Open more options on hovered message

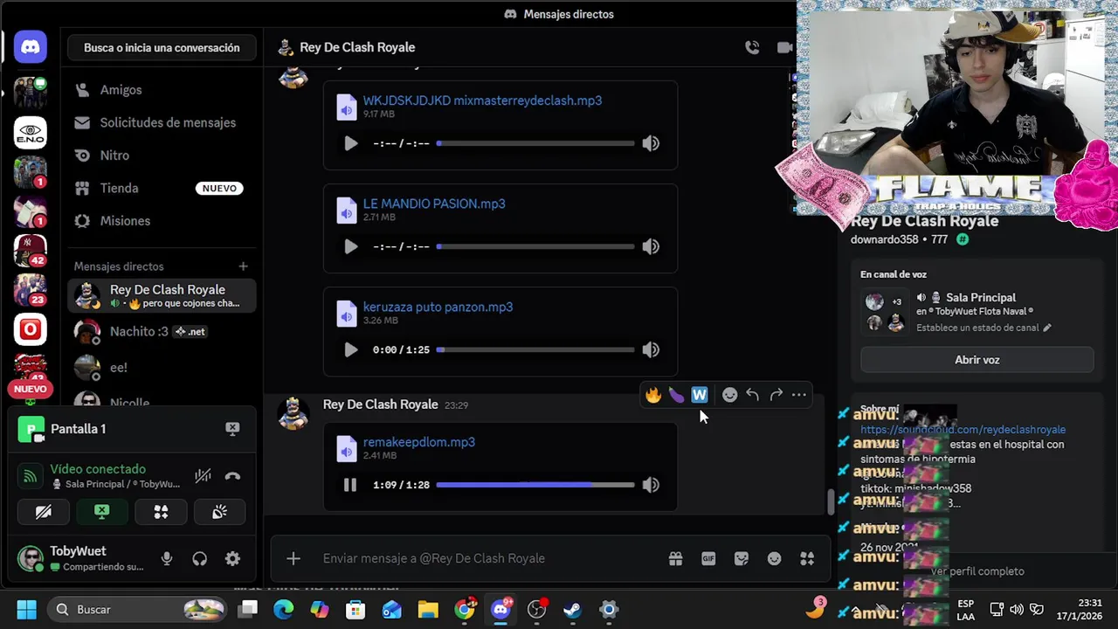(799, 395)
